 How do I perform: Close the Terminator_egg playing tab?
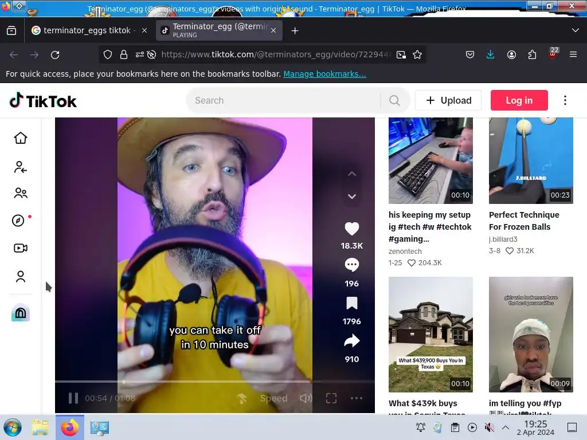tap(273, 30)
